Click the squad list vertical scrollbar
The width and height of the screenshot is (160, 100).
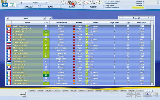[152, 55]
